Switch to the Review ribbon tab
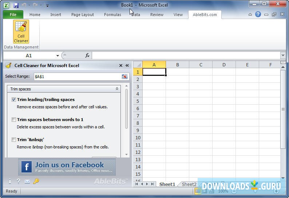289x198 pixels. click(157, 15)
